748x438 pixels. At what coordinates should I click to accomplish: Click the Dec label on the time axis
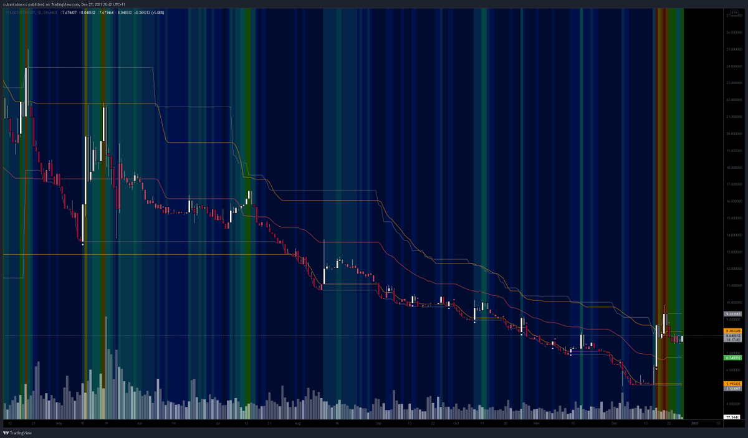(x=614, y=424)
